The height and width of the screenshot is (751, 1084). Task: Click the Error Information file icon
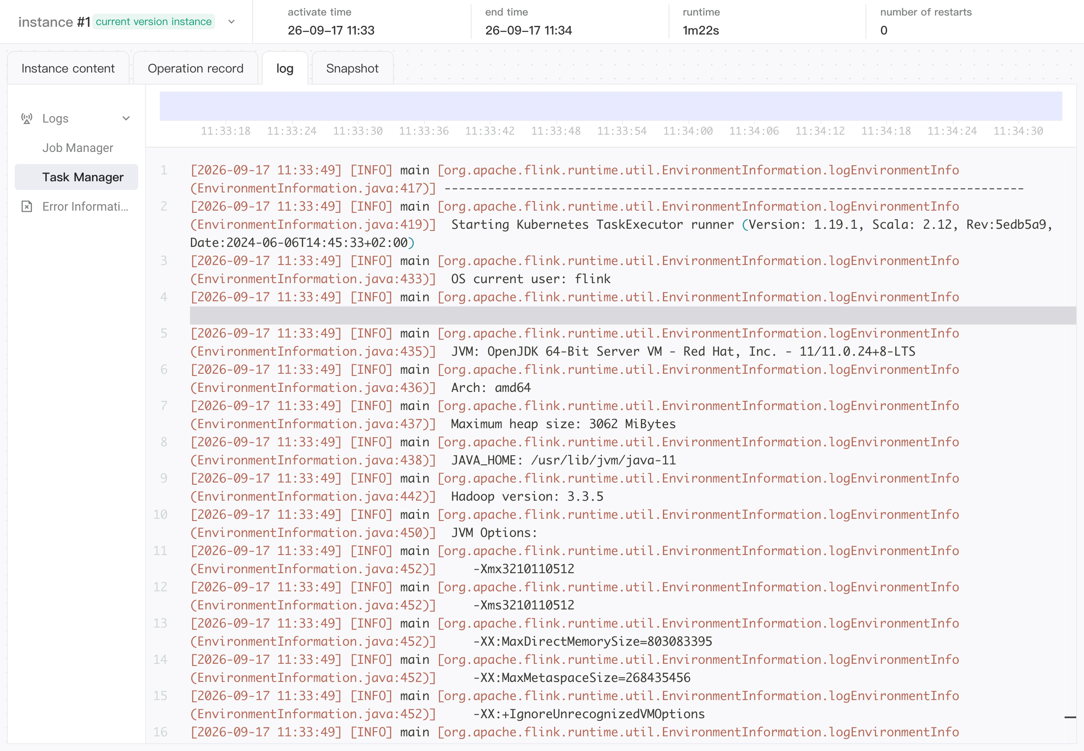point(27,207)
